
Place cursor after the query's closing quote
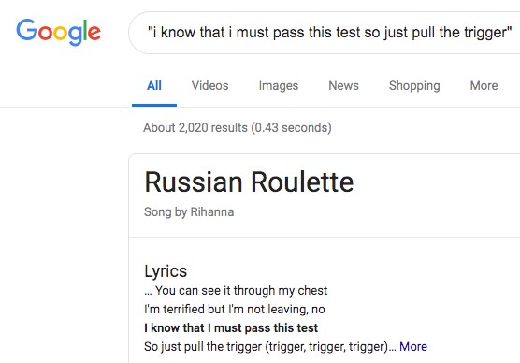coord(513,33)
